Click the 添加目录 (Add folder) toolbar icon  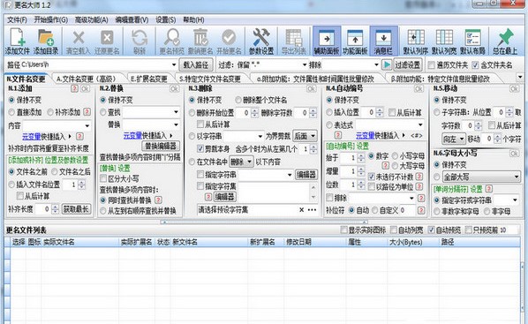[46, 41]
